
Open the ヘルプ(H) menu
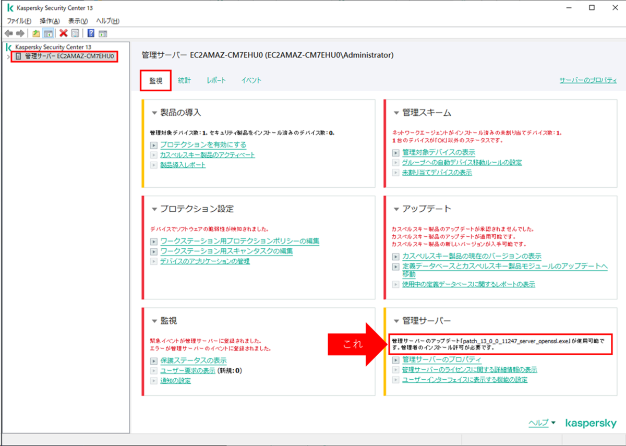pyautogui.click(x=108, y=21)
